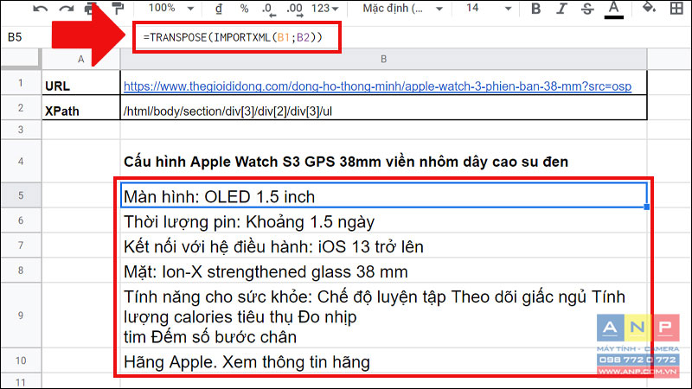Viewport: 692px width, 389px height.
Task: Select row 6 header
Action: point(21,220)
